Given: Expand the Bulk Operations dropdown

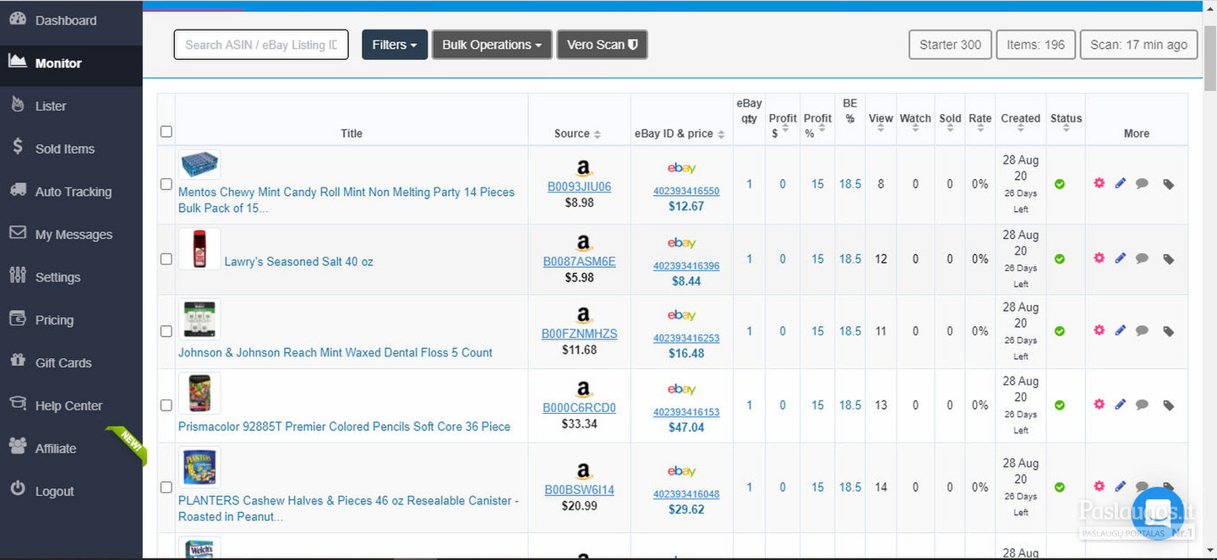Looking at the screenshot, I should (492, 45).
